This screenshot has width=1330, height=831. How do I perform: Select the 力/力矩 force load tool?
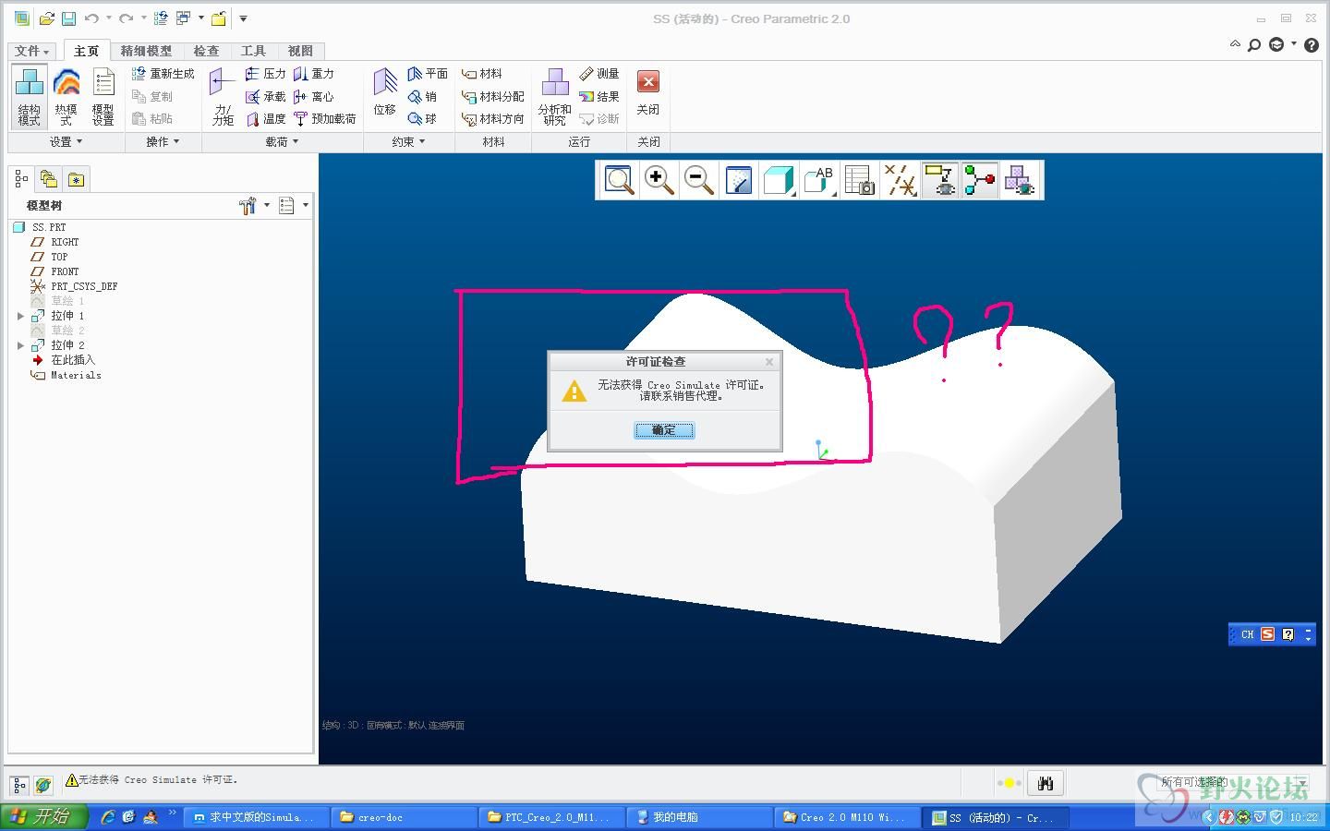223,96
